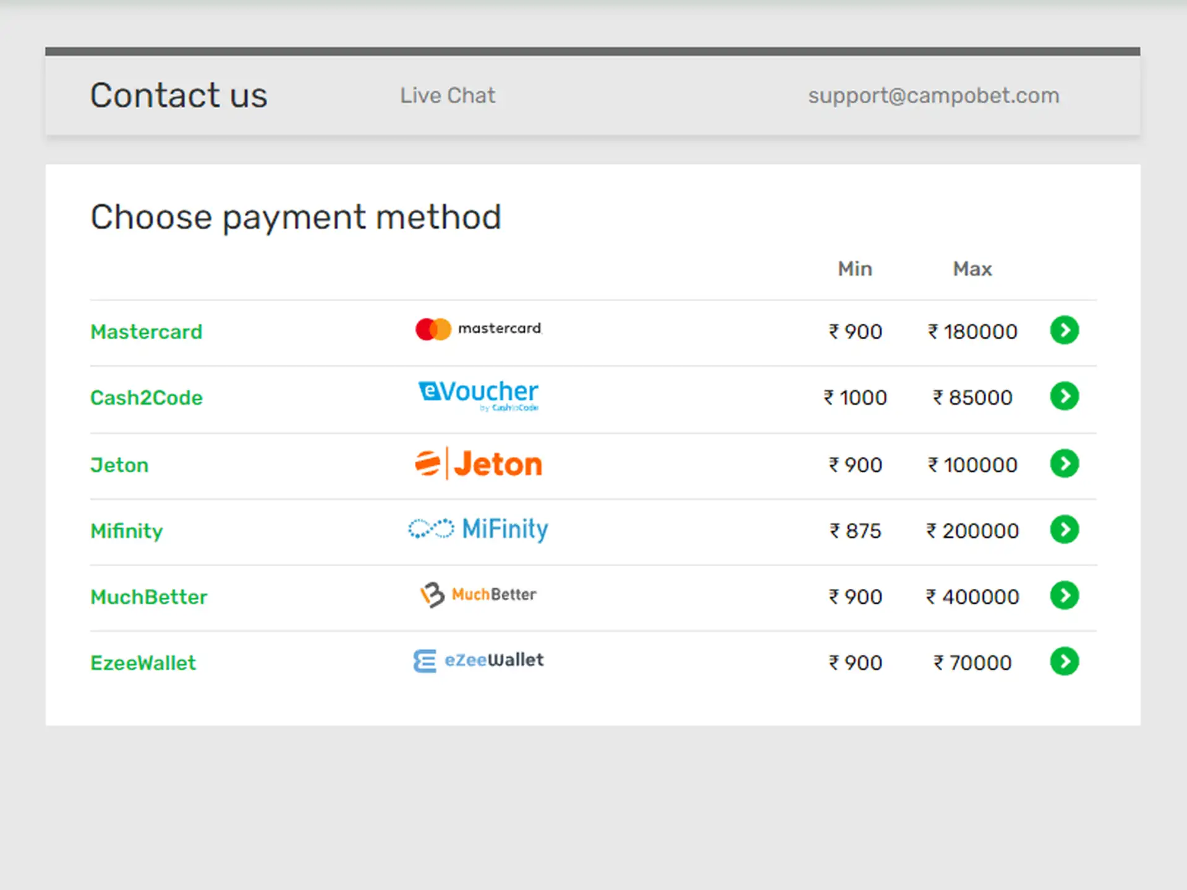Click Mifinity max value ₹ 200000
1187x890 pixels.
972,532
